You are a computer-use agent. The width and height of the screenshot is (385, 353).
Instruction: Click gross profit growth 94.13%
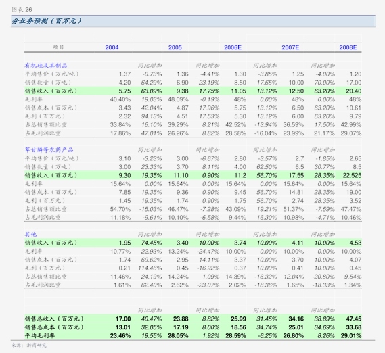[152, 116]
